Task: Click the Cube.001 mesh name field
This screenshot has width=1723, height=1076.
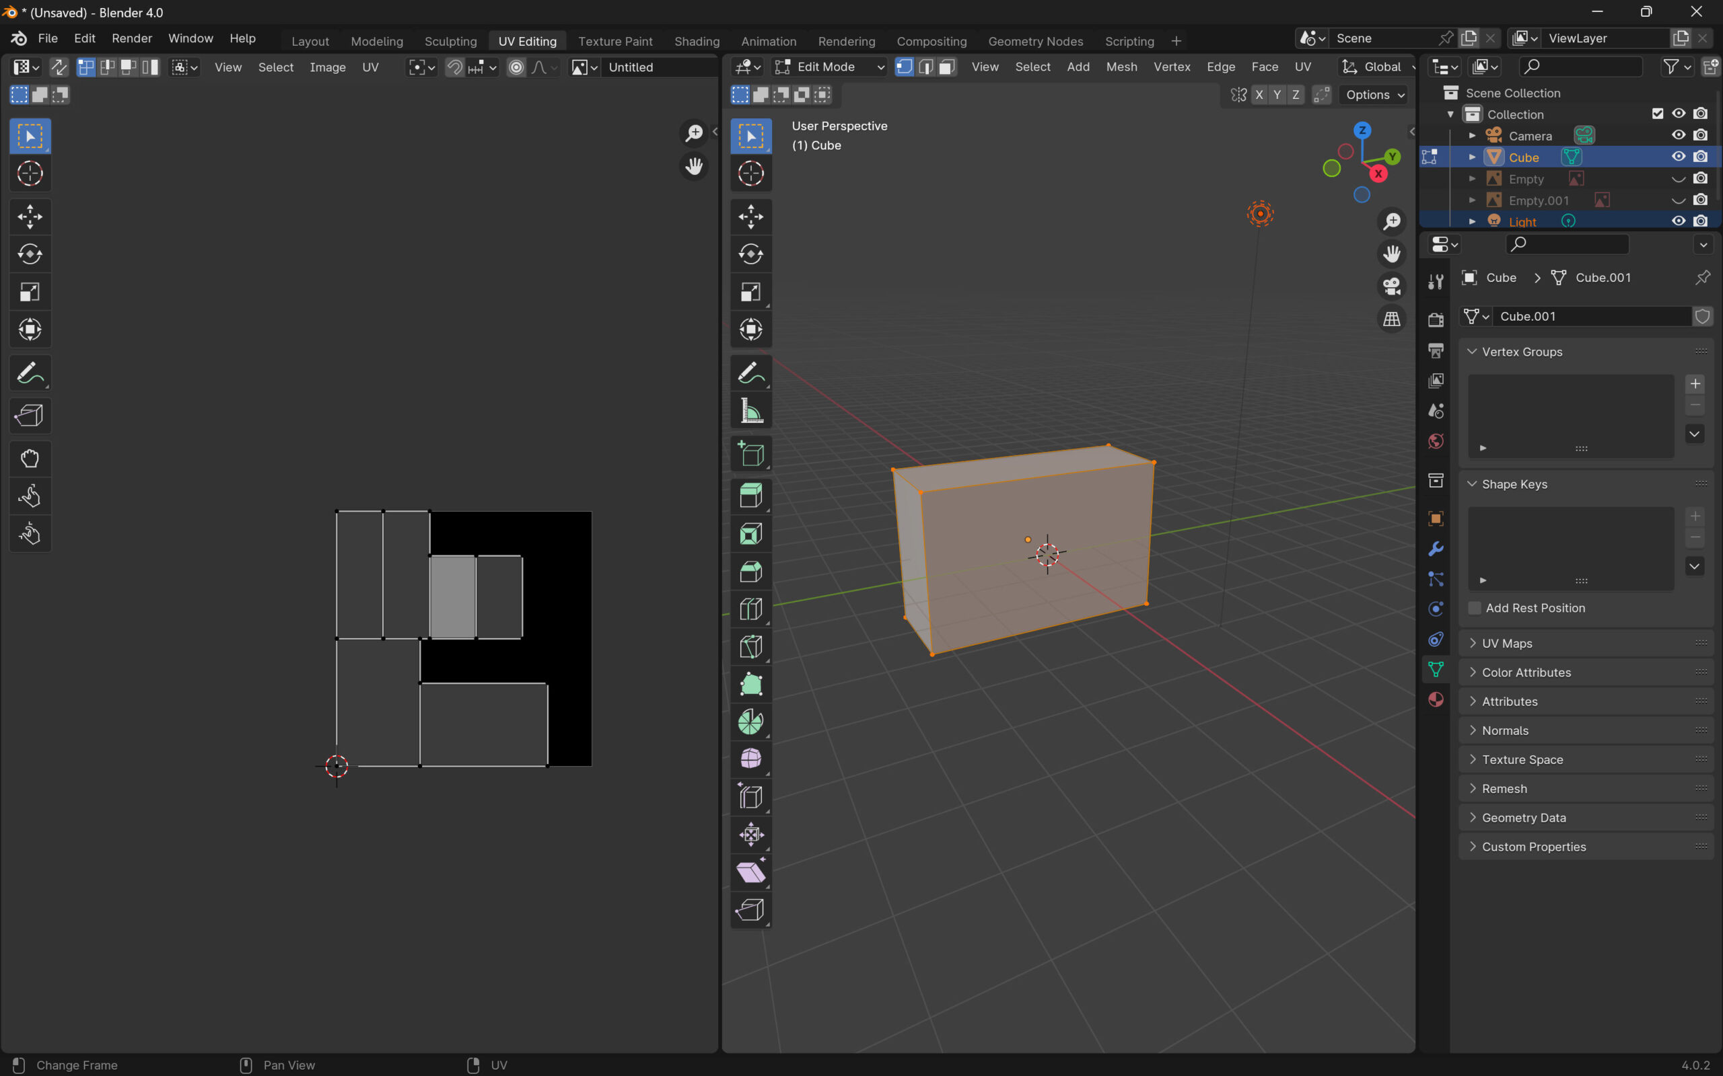Action: (1590, 316)
